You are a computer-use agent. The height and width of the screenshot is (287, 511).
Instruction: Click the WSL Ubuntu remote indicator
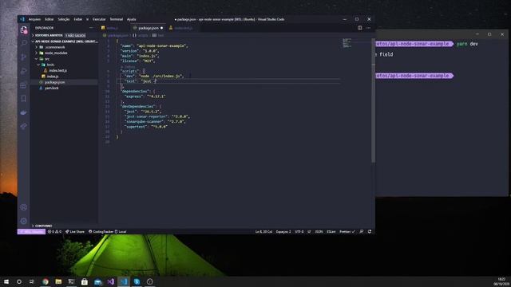click(x=31, y=232)
